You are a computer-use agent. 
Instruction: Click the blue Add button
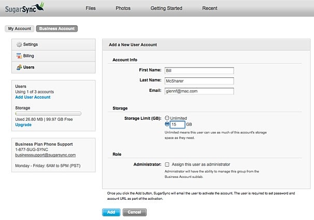(x=111, y=212)
